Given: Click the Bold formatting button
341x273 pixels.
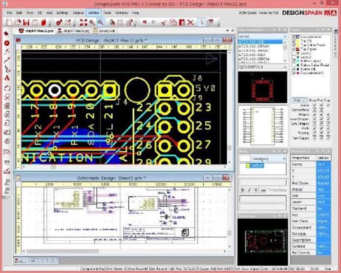Looking at the screenshot, I should click(243, 189).
